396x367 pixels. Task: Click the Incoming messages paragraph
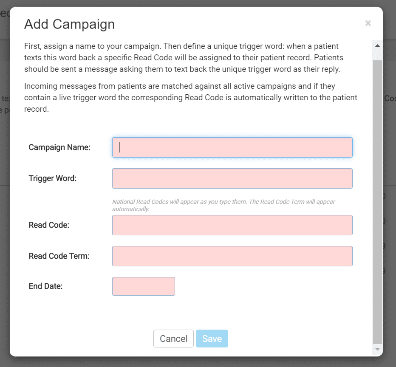point(191,97)
